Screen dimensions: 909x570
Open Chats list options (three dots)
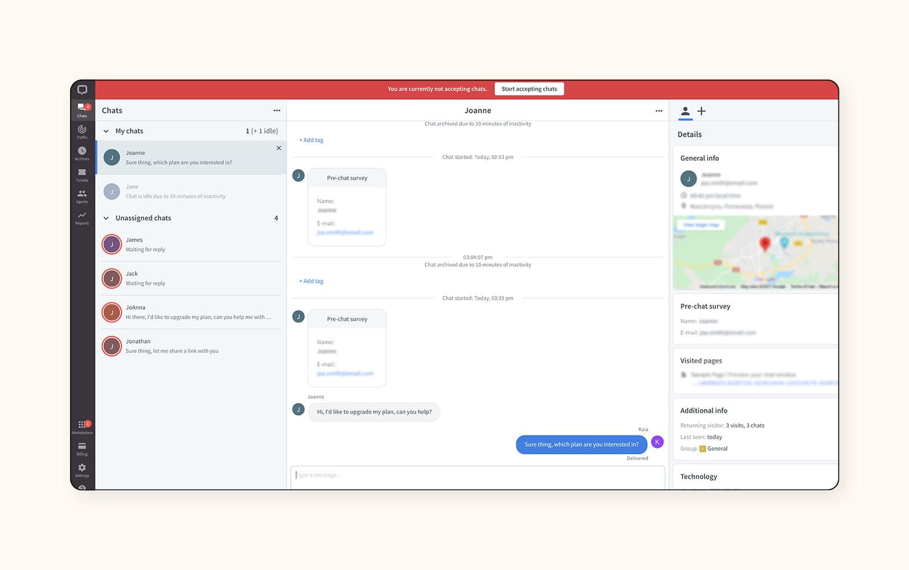pos(277,111)
